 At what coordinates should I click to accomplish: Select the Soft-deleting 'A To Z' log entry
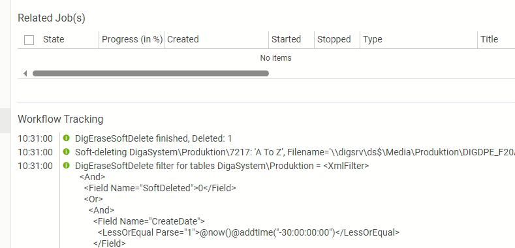295,153
